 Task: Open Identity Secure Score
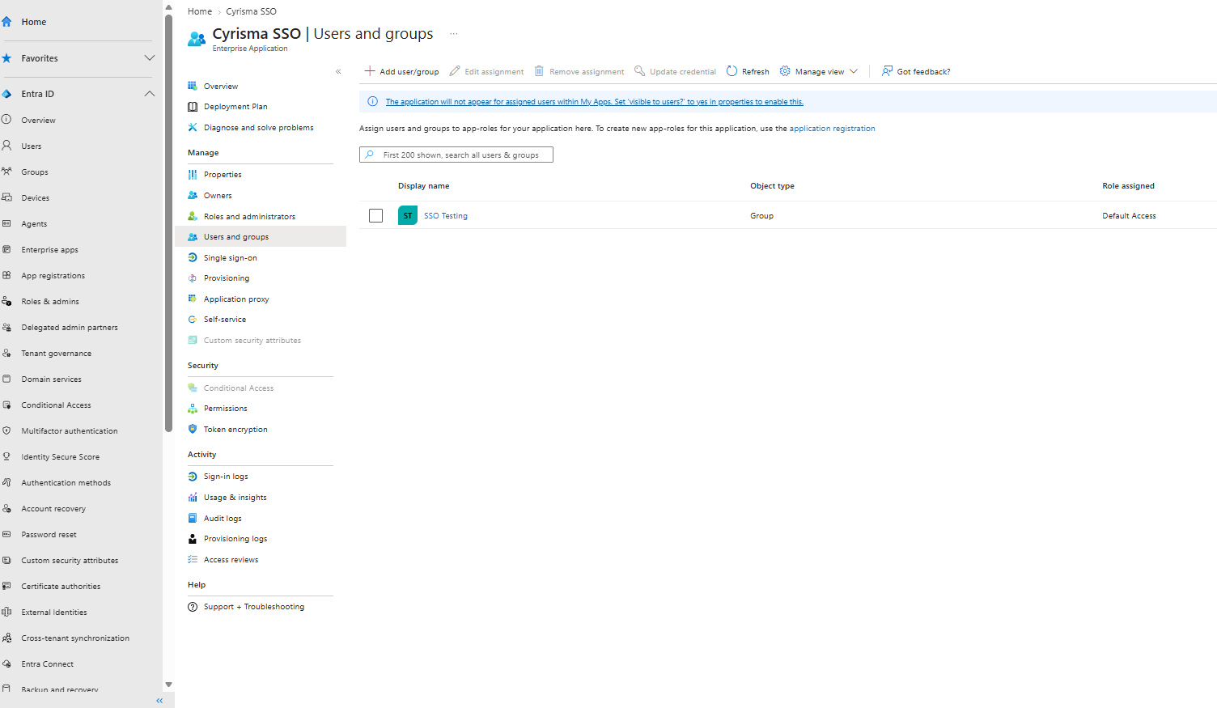point(61,457)
